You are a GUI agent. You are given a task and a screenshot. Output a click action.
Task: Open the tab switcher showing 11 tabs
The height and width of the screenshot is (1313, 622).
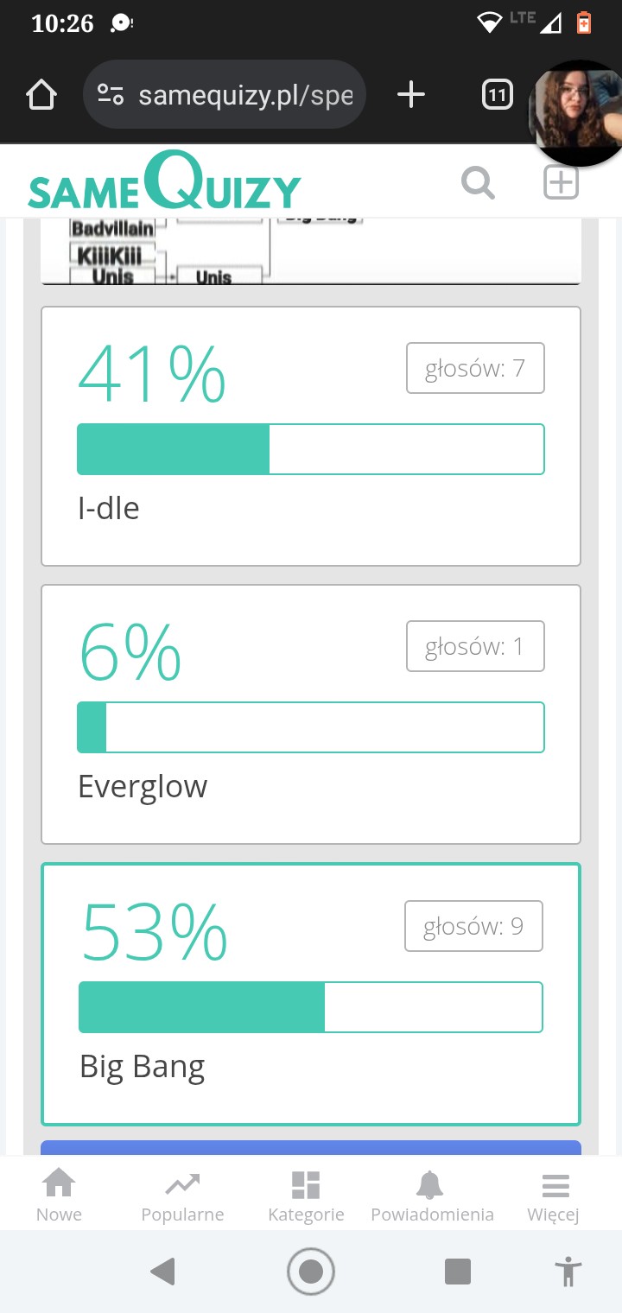(x=497, y=95)
